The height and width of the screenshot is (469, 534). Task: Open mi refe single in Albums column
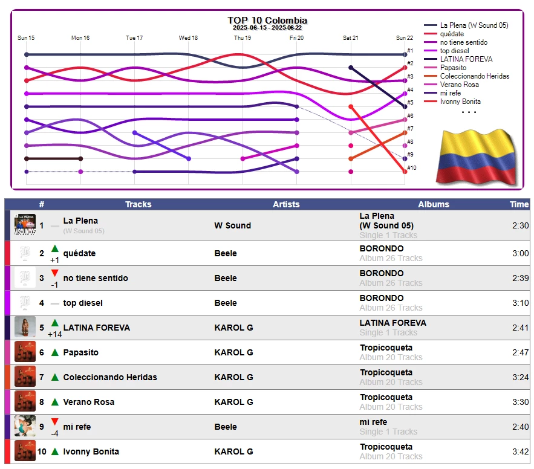(x=373, y=422)
